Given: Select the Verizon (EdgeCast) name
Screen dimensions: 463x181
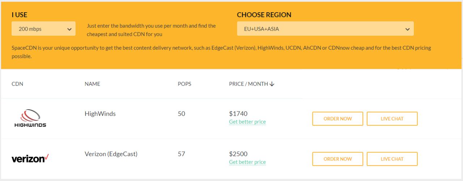Looking at the screenshot, I should (111, 154).
